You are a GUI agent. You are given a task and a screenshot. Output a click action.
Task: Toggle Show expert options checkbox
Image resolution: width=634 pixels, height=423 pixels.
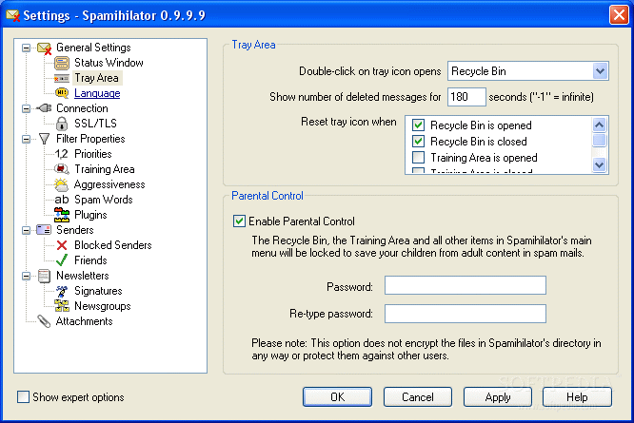[x=23, y=397]
